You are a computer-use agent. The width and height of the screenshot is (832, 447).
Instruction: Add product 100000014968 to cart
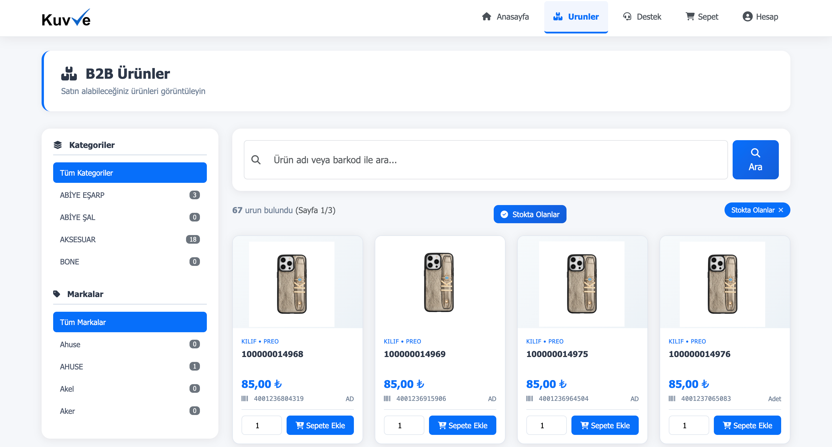coord(320,425)
